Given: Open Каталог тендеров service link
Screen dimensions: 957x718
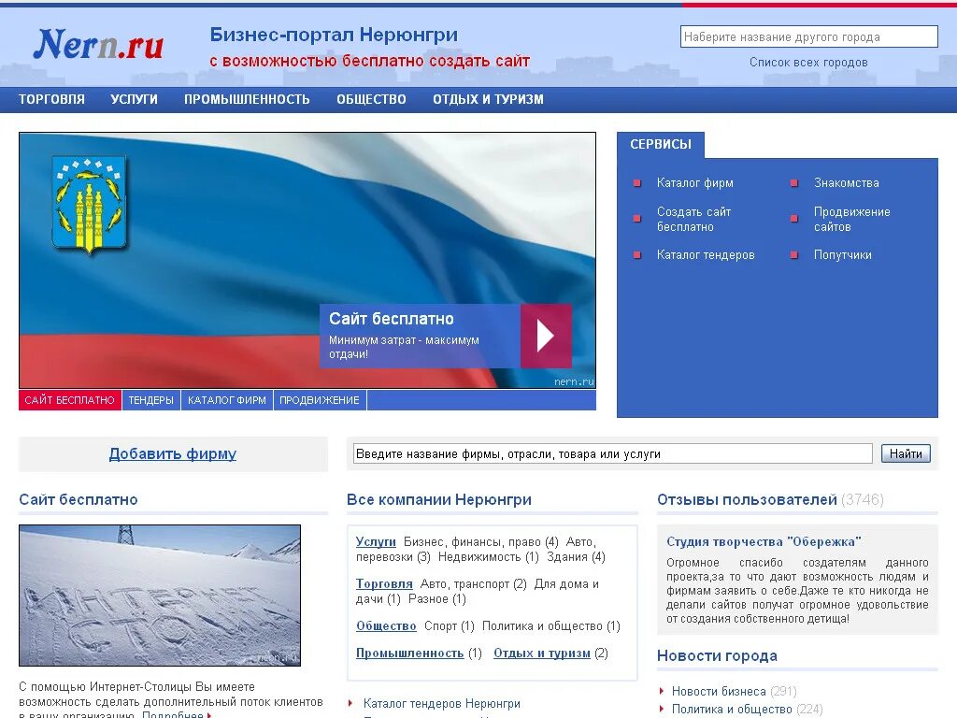Looking at the screenshot, I should click(x=706, y=254).
